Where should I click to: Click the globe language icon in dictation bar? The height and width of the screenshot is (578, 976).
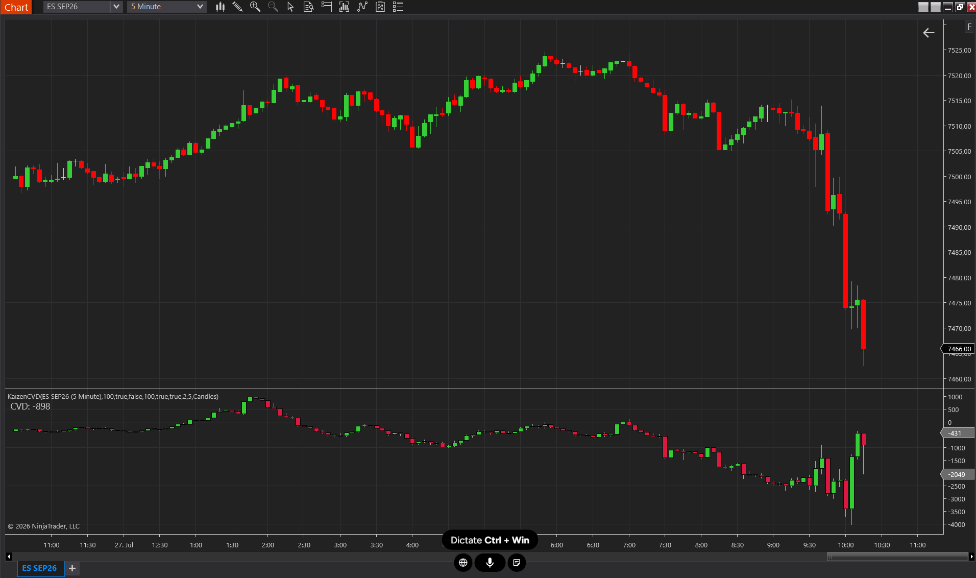(463, 563)
